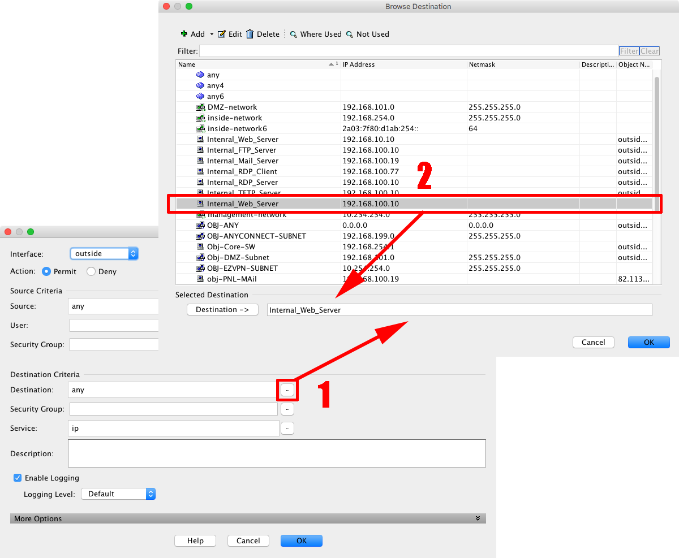
Task: Toggle the Enable Logging checkbox
Action: pos(18,478)
